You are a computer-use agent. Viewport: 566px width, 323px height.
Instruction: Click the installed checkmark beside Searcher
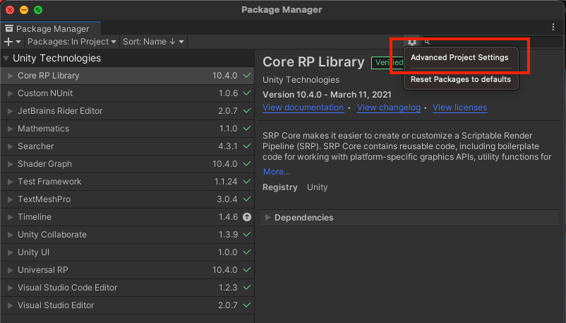pyautogui.click(x=247, y=146)
